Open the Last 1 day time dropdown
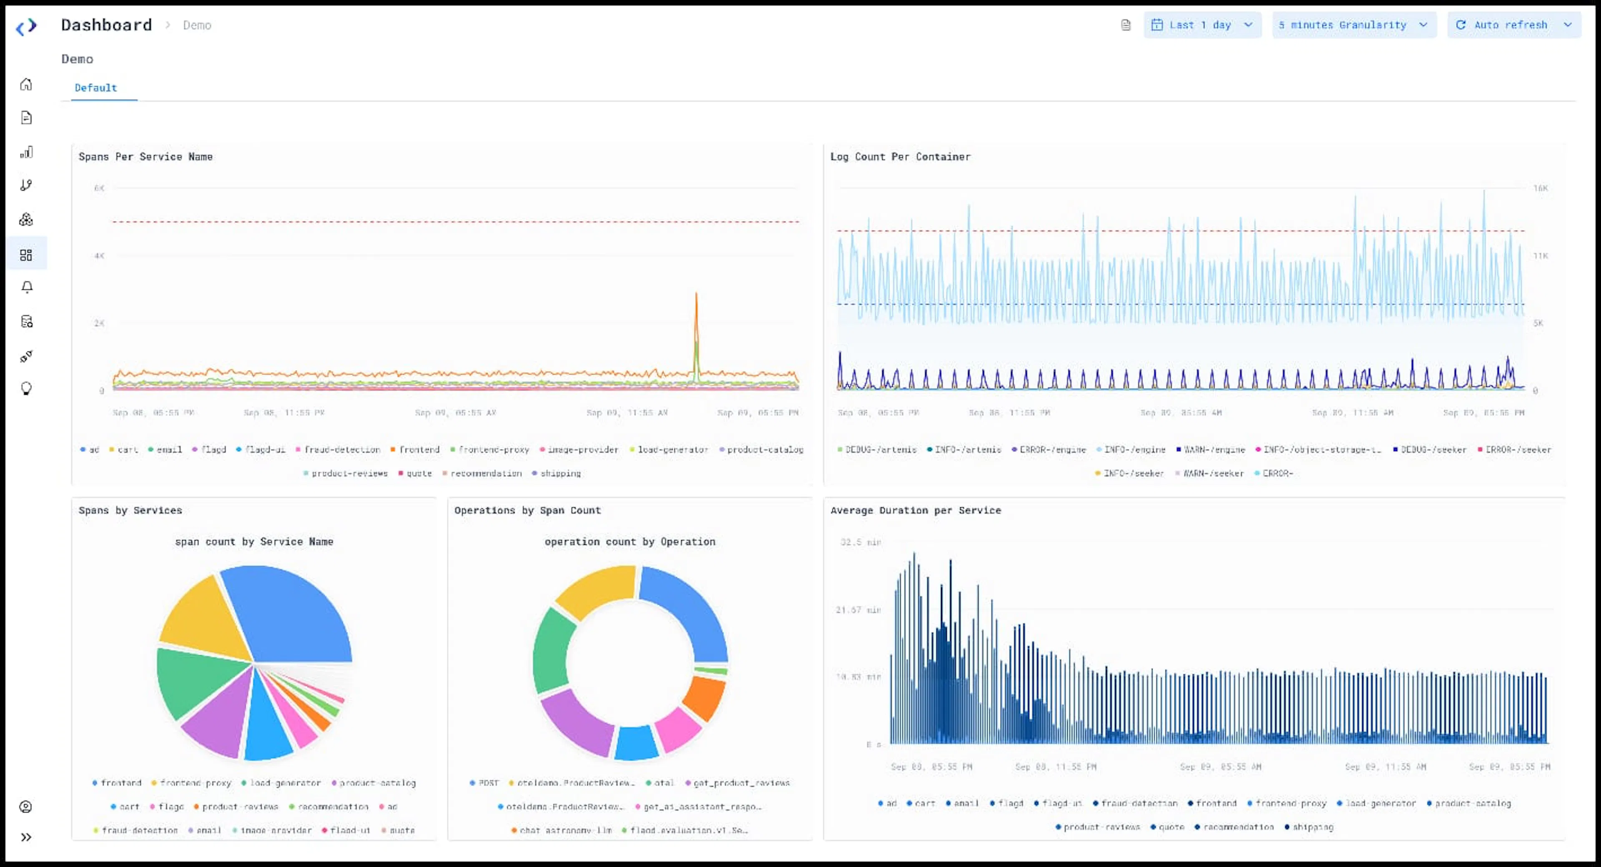This screenshot has height=867, width=1601. (1202, 25)
